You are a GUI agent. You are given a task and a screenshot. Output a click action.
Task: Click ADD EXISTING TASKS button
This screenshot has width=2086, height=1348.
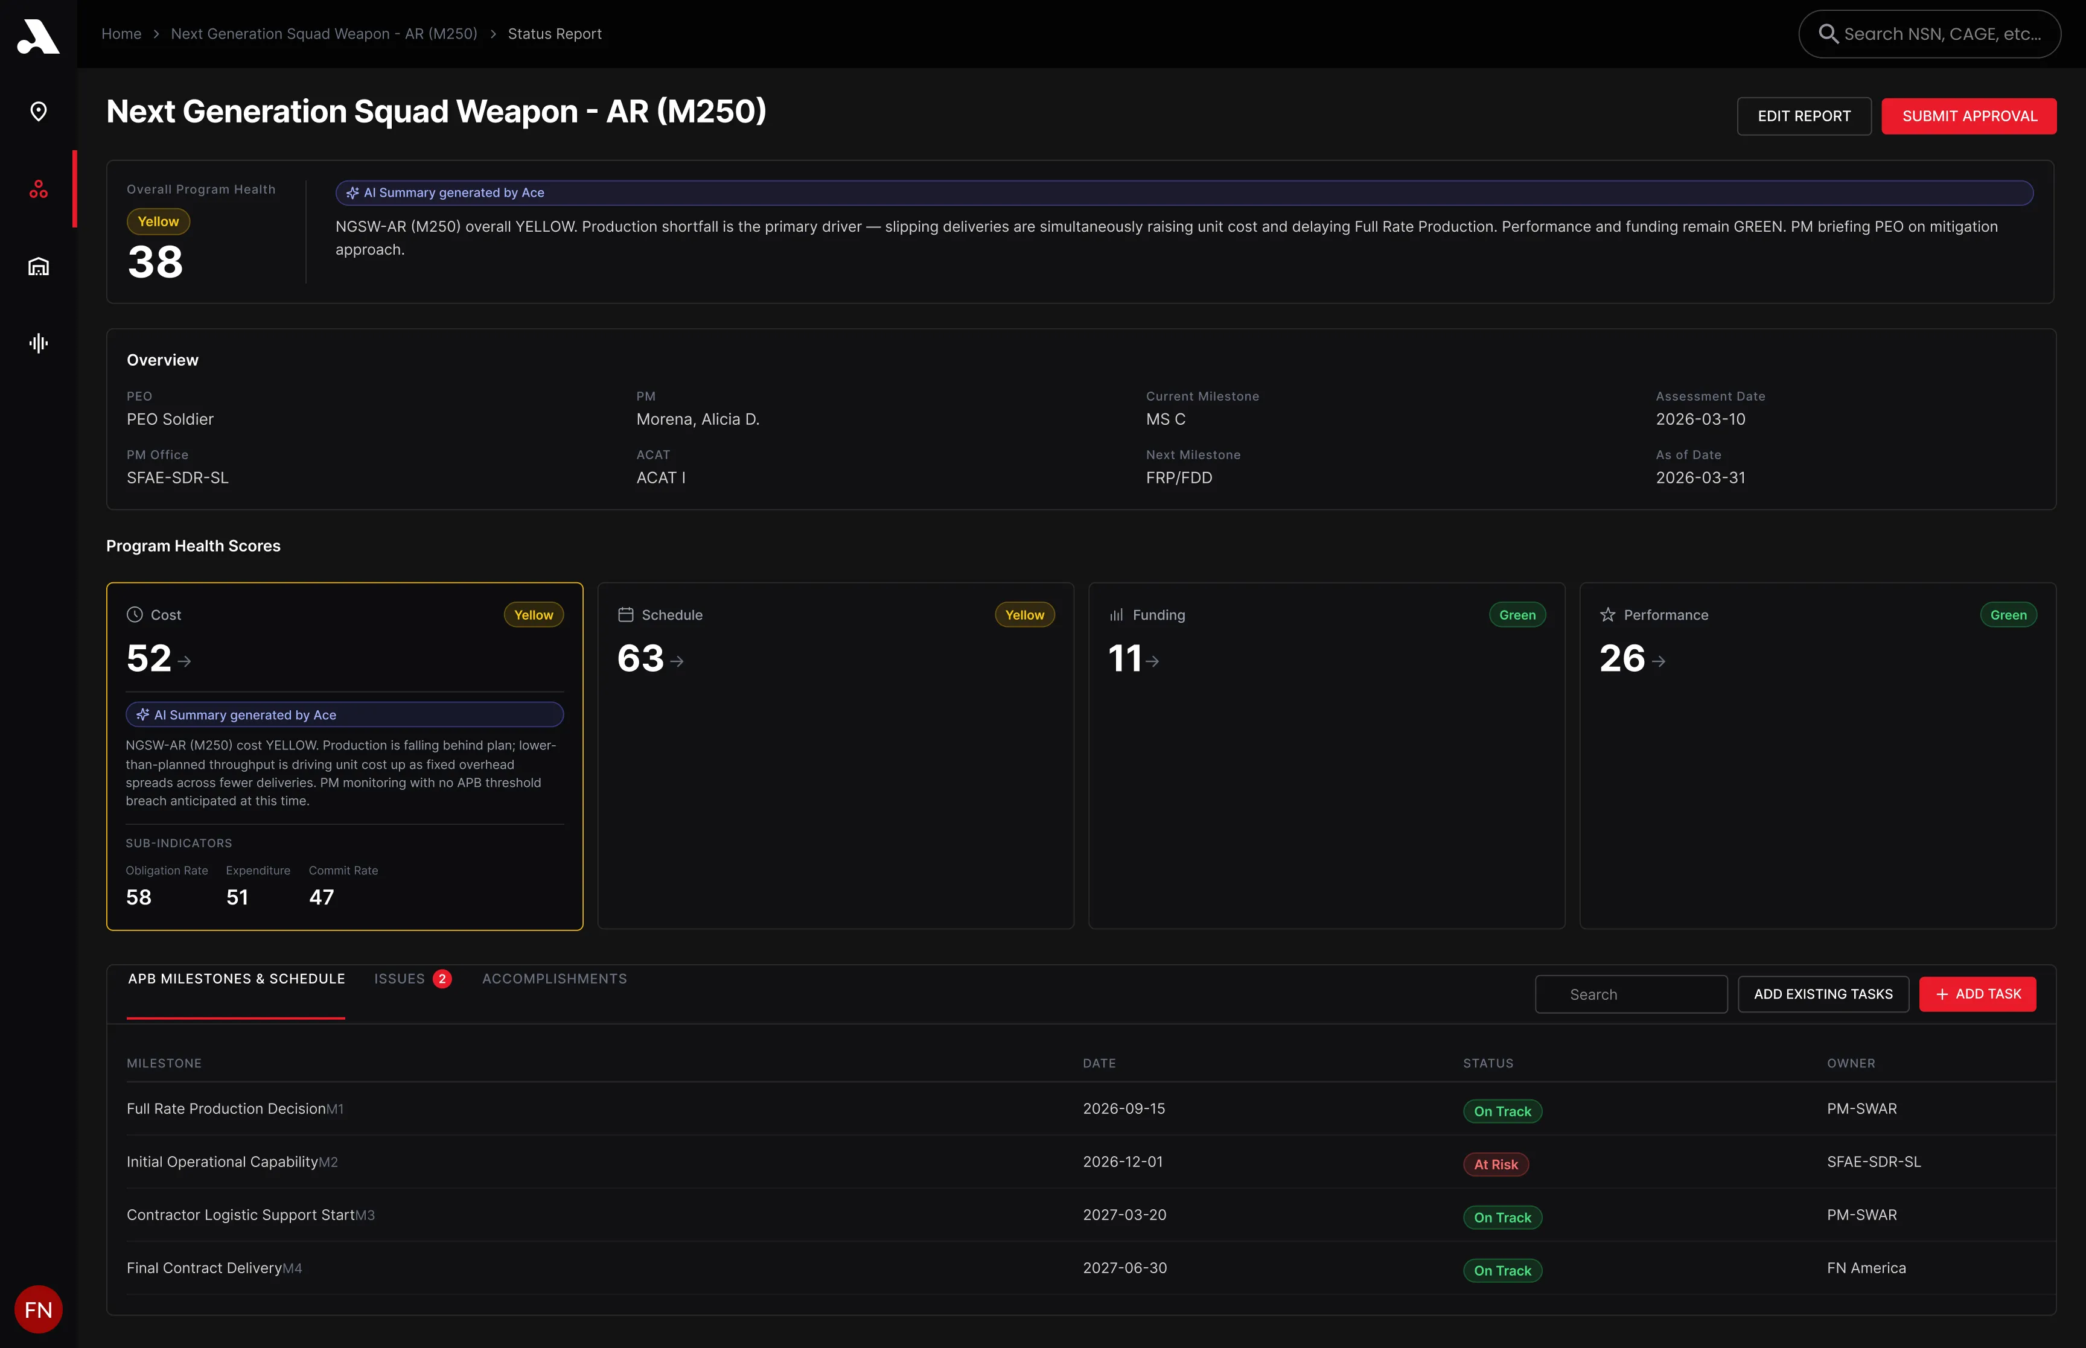coord(1823,993)
